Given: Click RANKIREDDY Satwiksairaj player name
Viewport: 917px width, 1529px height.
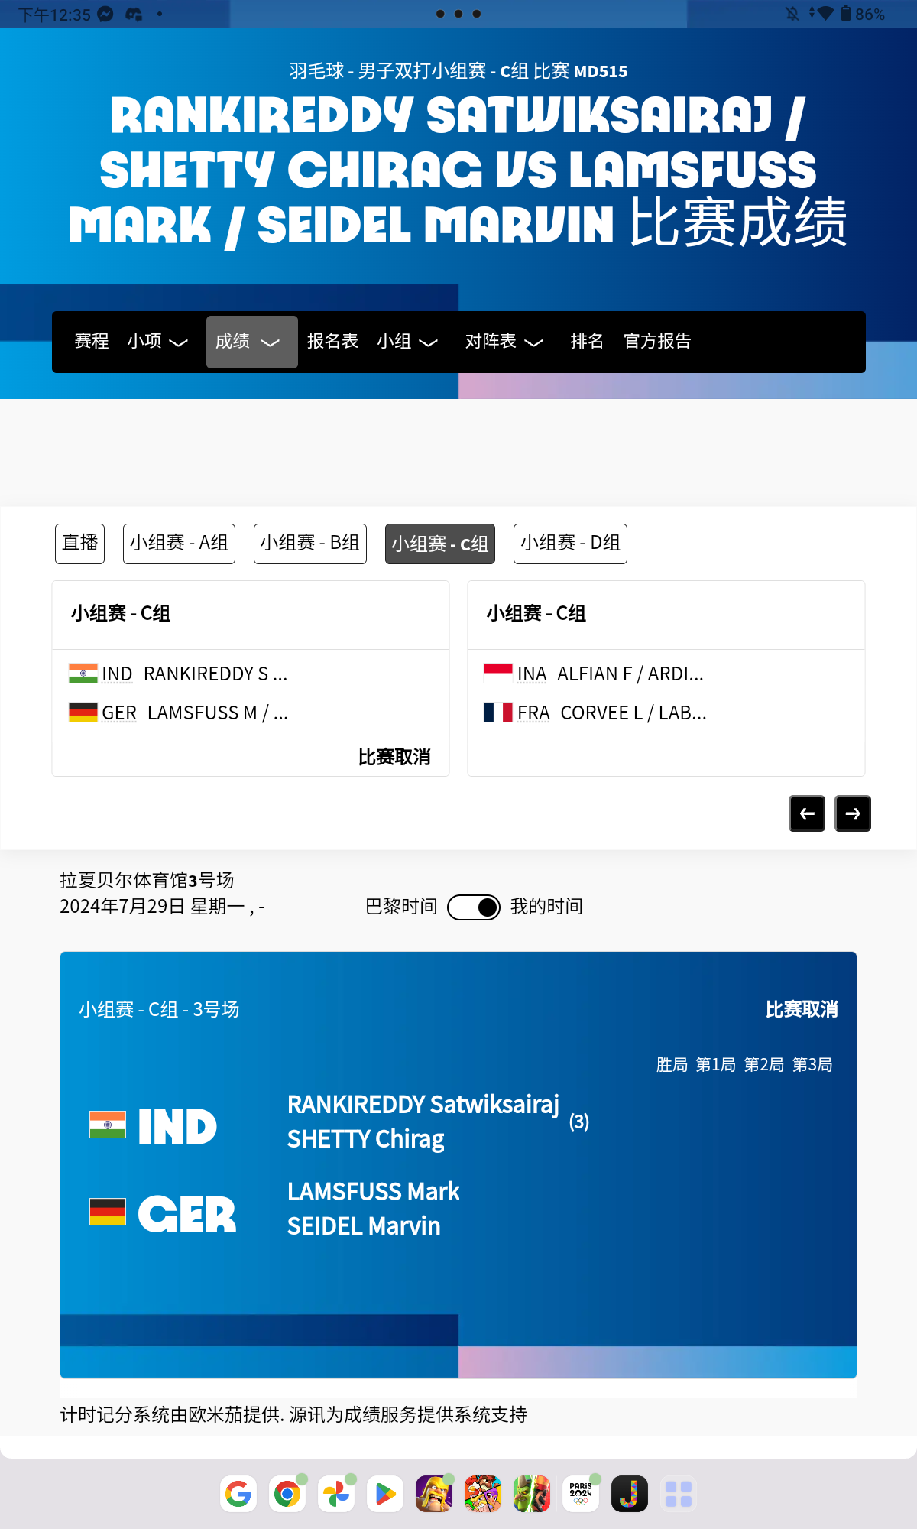Looking at the screenshot, I should tap(423, 1105).
